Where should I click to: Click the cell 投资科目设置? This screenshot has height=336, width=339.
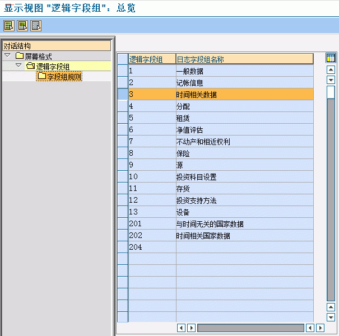pos(244,176)
